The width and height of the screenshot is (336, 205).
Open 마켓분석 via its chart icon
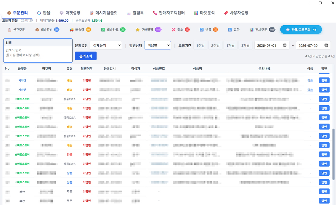196,13
